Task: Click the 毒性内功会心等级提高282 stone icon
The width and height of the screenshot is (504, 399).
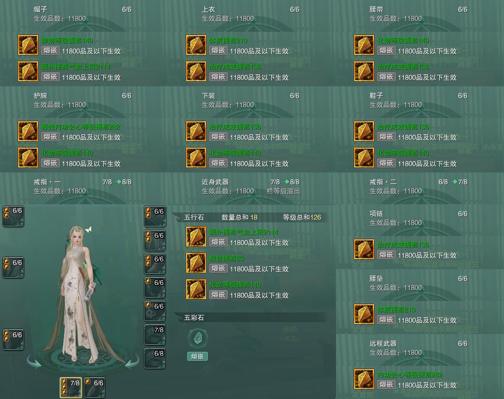Action: pyautogui.click(x=28, y=131)
